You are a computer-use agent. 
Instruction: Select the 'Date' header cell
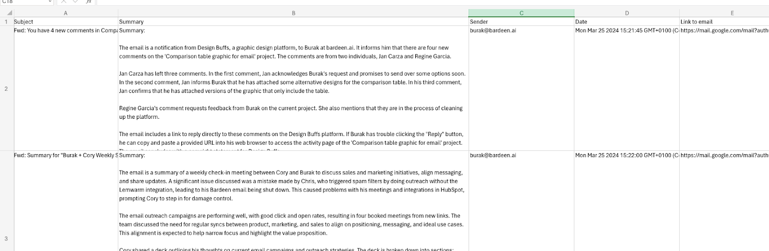(x=627, y=22)
